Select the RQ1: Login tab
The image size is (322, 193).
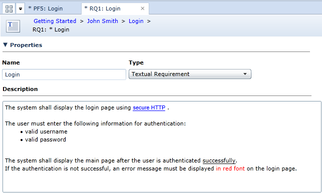click(105, 8)
